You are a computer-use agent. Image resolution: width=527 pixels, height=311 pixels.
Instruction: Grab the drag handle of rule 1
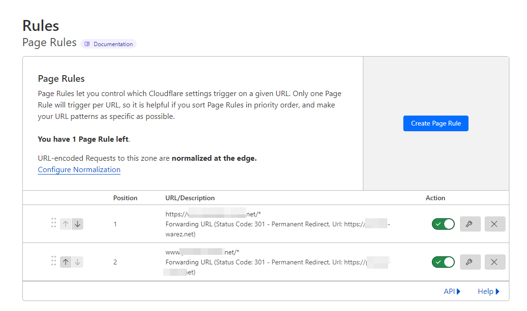[x=54, y=223]
